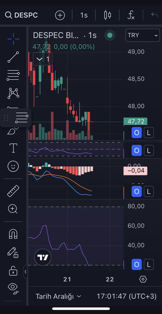Click the 49,00 price scale label
The width and height of the screenshot is (162, 314).
(136, 52)
